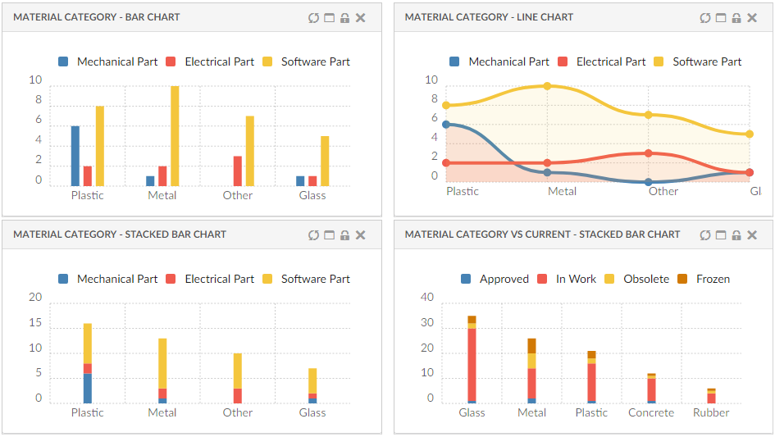Viewport: 775px width, 437px height.
Task: Toggle lock on Line Chart panel
Action: [736, 18]
